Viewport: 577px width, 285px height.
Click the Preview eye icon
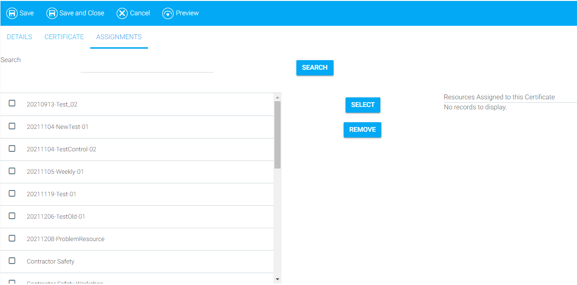pyautogui.click(x=168, y=13)
